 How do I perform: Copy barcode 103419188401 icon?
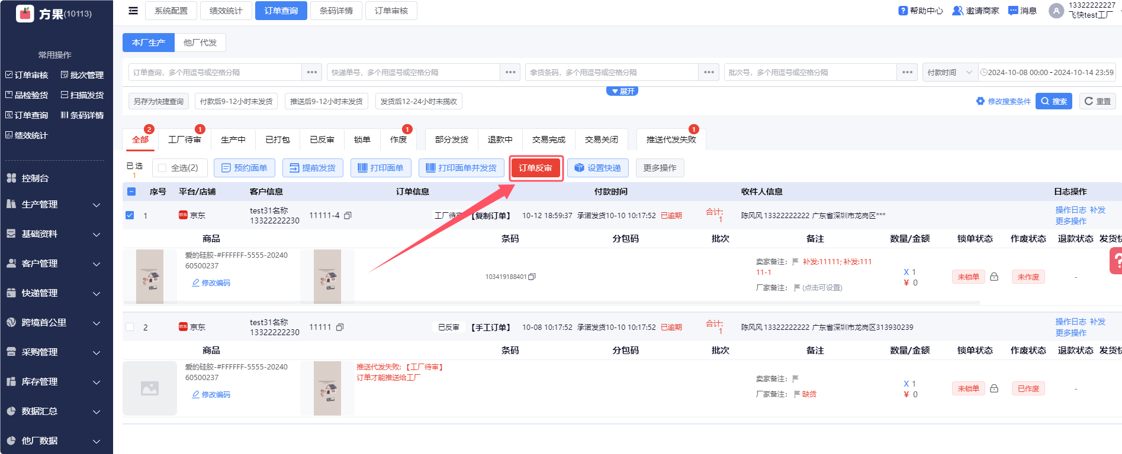(532, 277)
